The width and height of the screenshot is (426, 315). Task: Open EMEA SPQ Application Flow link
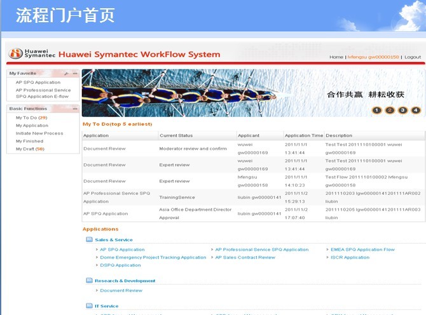[362, 250]
